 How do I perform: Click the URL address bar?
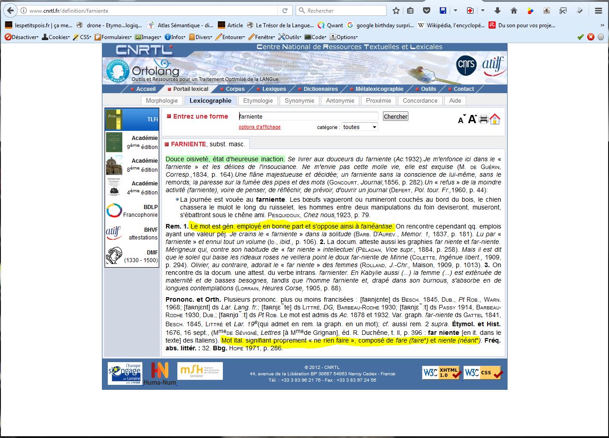click(x=153, y=10)
